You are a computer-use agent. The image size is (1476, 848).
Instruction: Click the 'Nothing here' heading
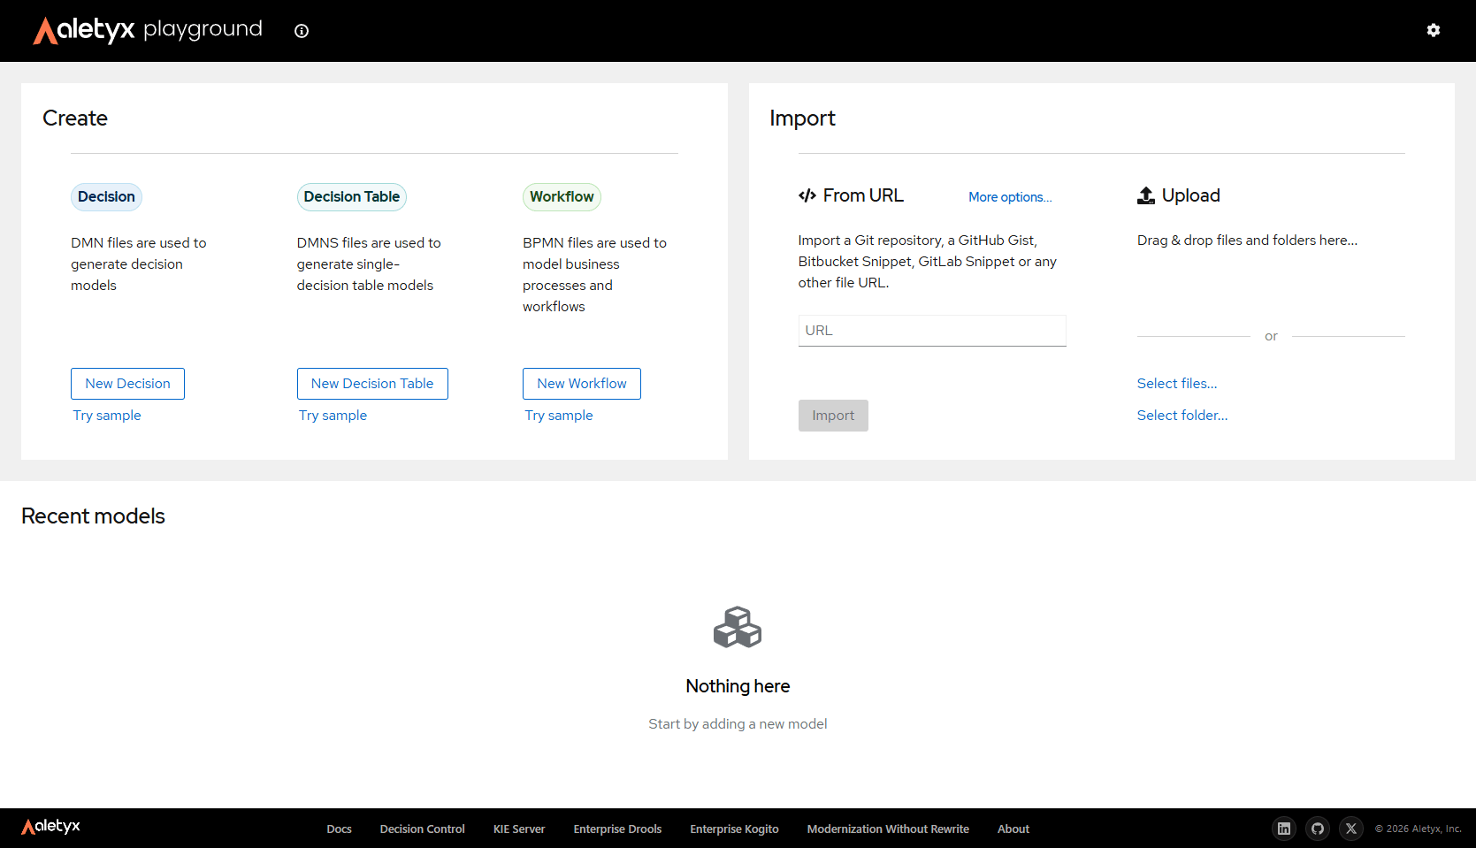point(738,686)
